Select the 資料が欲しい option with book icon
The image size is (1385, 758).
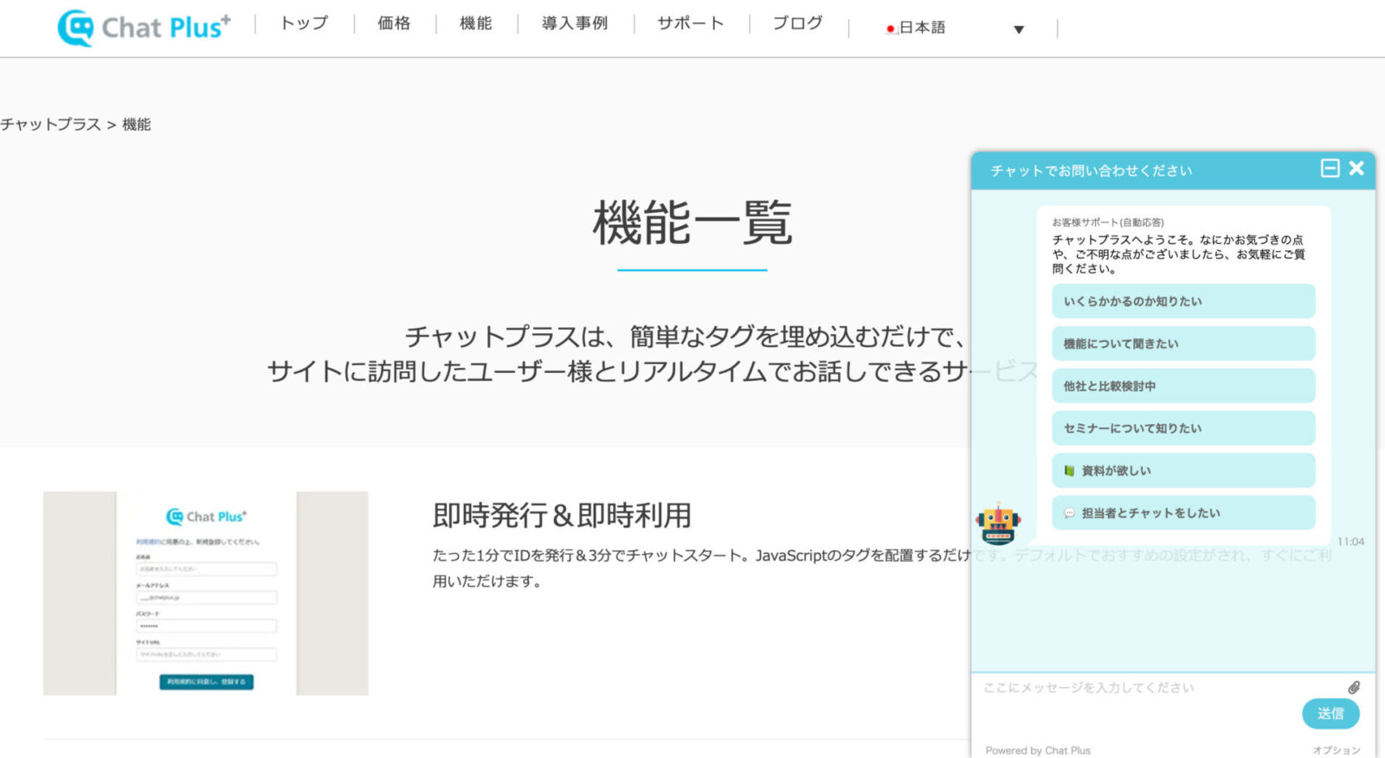click(1182, 471)
